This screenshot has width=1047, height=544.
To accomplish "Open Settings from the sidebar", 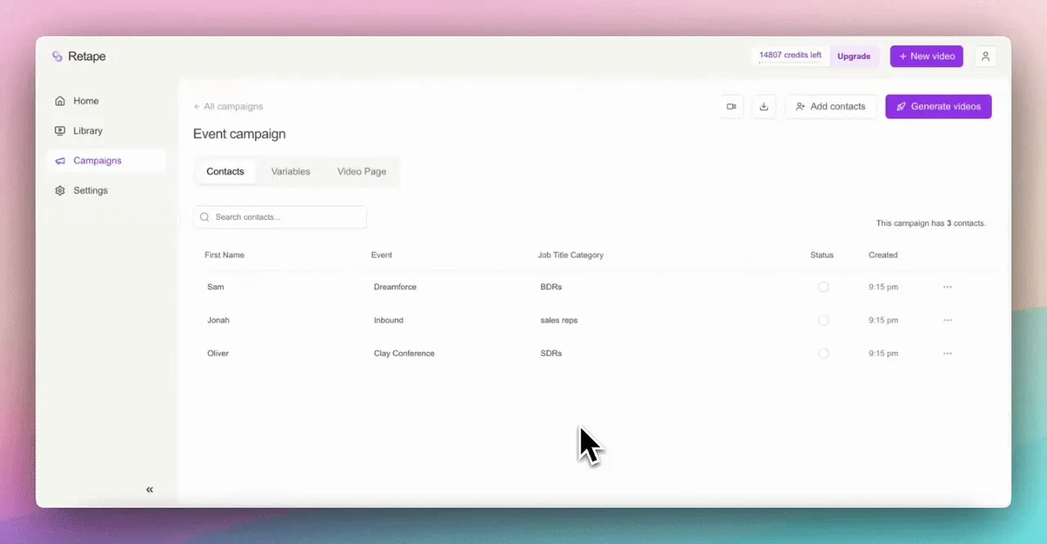I will pos(106,190).
